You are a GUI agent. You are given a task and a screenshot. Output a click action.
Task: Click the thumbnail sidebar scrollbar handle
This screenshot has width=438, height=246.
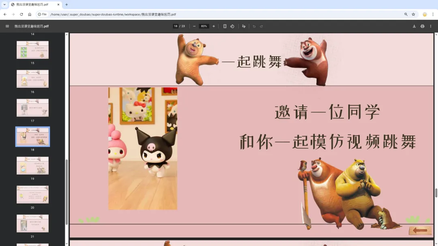point(67,192)
